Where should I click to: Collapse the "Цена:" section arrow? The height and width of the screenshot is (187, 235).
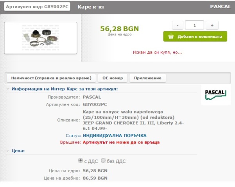point(8,150)
